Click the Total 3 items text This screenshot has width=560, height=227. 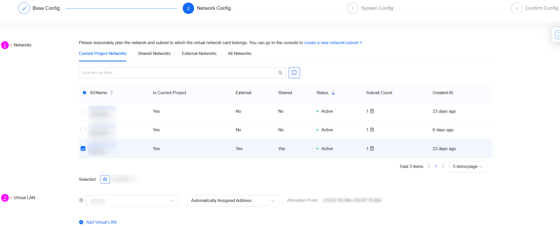click(x=411, y=166)
